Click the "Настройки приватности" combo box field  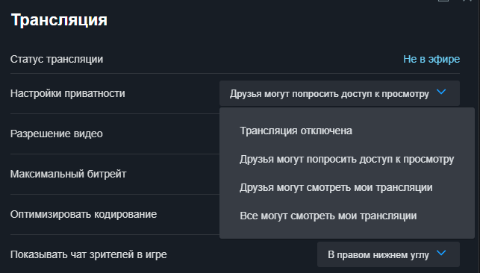340,93
